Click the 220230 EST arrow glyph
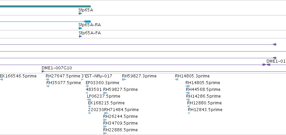Viewport: 286px width, 135px height. click(x=89, y=113)
